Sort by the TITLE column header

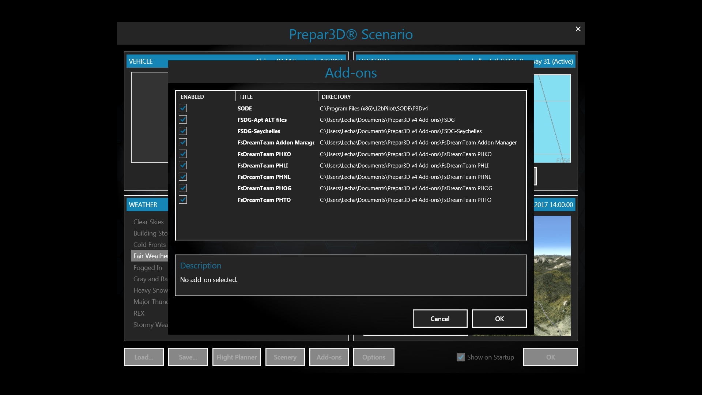pyautogui.click(x=246, y=97)
